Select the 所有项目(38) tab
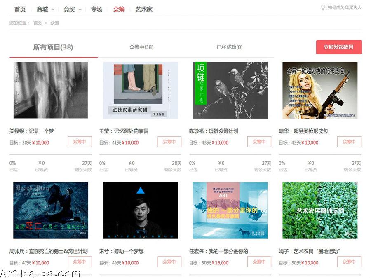371x278 pixels. click(x=53, y=47)
